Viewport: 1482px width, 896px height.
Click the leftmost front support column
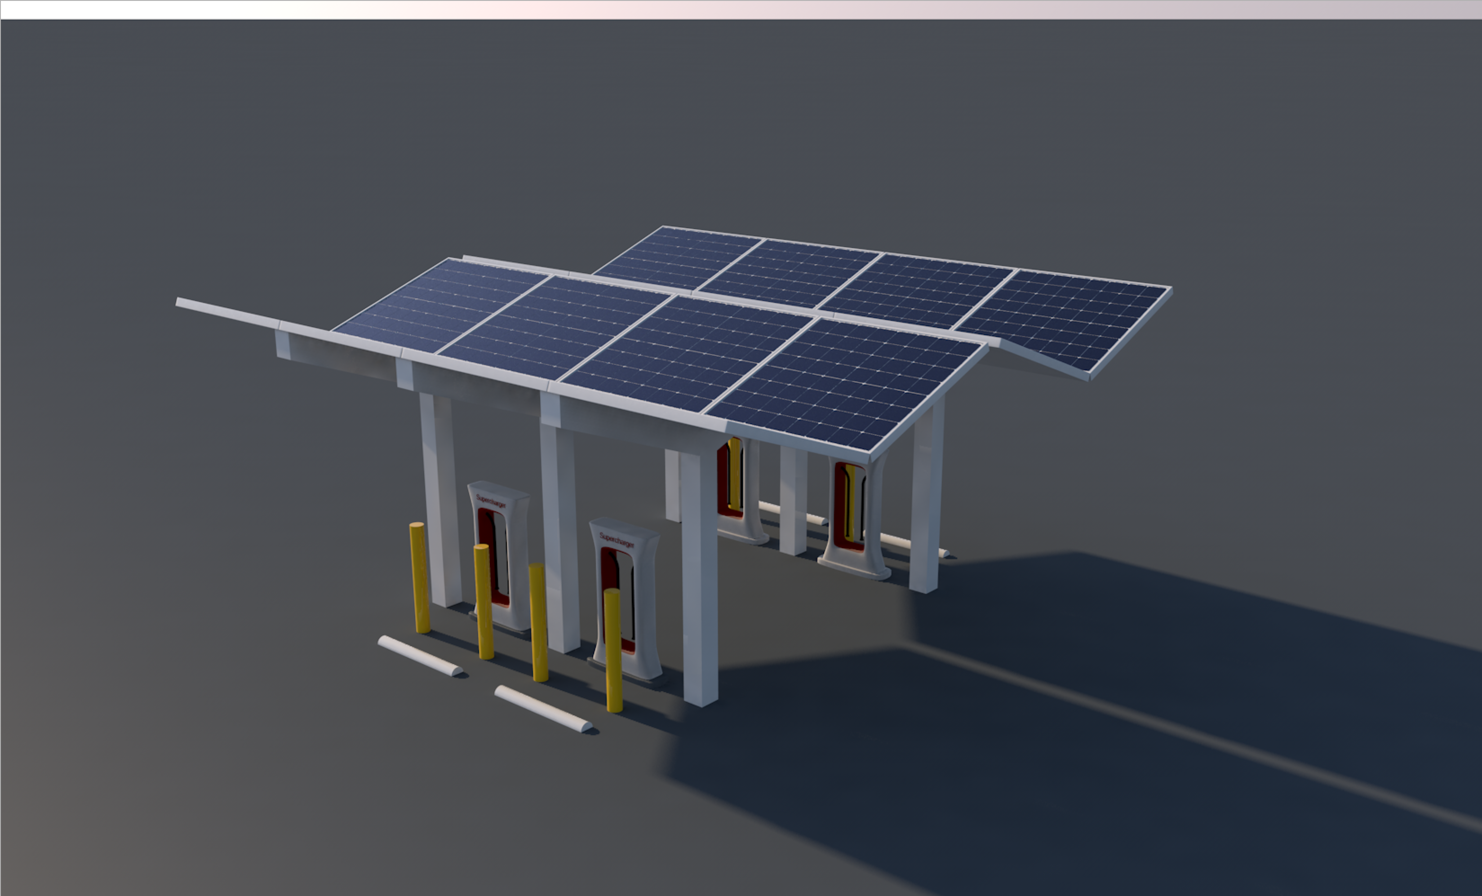point(441,499)
